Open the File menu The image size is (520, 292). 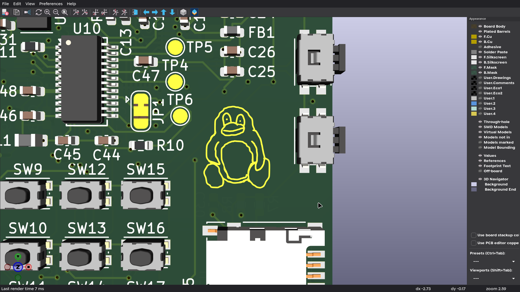click(x=5, y=4)
